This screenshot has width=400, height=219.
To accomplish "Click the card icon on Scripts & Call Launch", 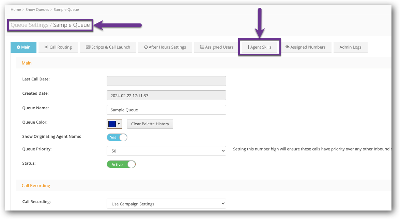I will point(88,47).
